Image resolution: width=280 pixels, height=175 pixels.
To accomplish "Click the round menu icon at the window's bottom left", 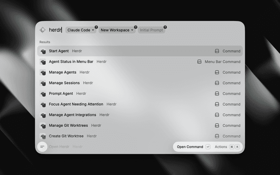I will point(42,147).
